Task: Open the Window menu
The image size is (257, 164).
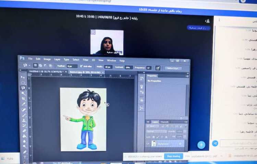Action: click(x=111, y=60)
